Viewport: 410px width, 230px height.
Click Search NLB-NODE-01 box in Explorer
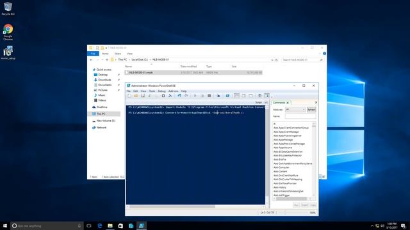pos(302,59)
